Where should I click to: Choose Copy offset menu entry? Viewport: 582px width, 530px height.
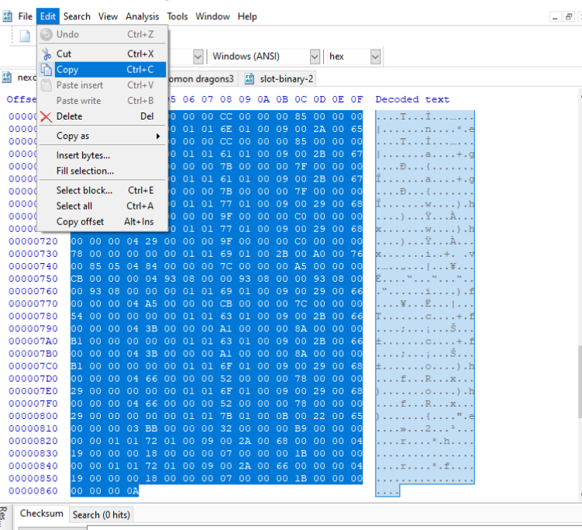(103, 221)
